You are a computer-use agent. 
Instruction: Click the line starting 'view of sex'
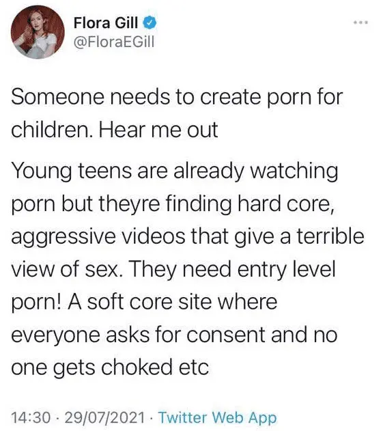[173, 269]
